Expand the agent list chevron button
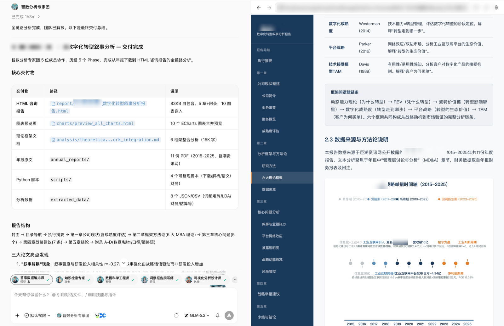Image resolution: width=504 pixels, height=326 pixels. [235, 279]
